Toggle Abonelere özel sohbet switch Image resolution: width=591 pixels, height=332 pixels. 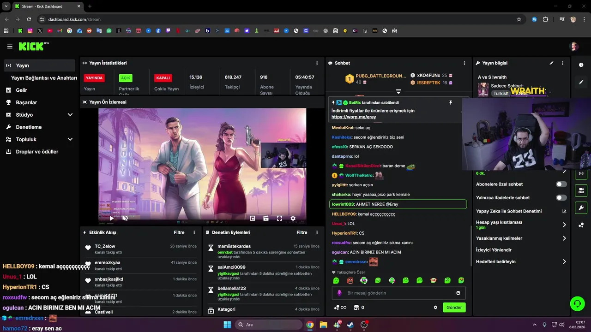[x=561, y=184]
